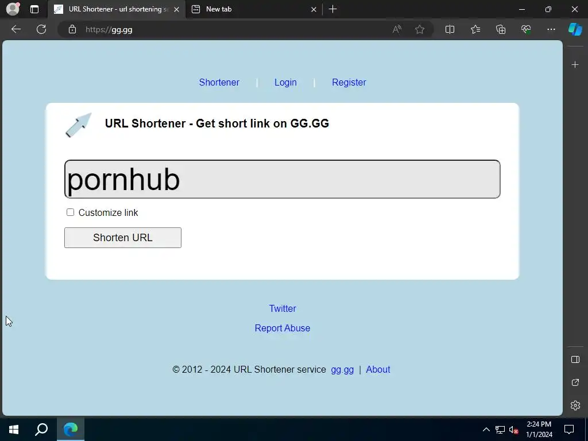588x441 pixels.
Task: Add this page to favorites with star
Action: coord(420,29)
